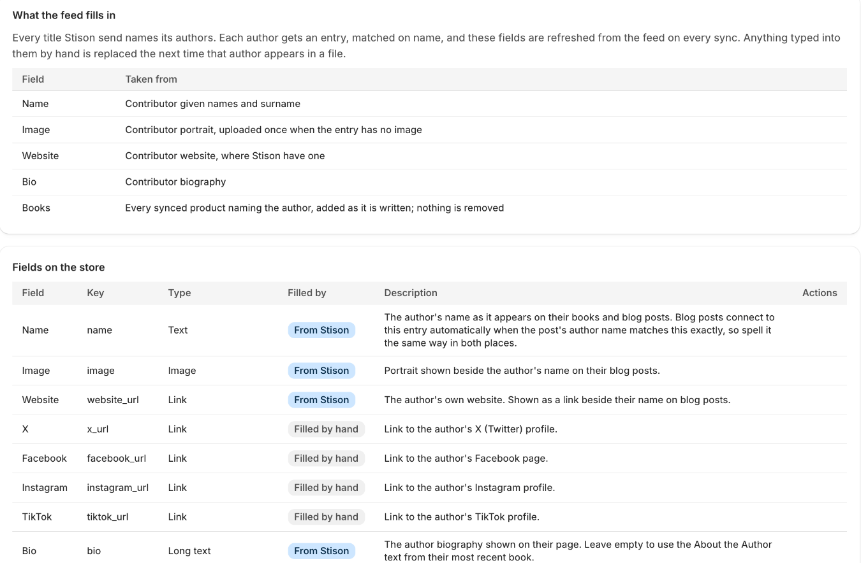Click the 'Fields on the store' heading
The height and width of the screenshot is (563, 861).
(x=59, y=267)
